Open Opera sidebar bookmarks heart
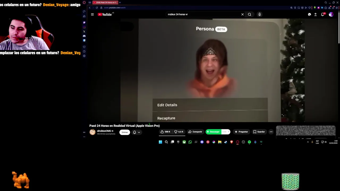Screen dimensions: 340x191 (x=84, y=47)
